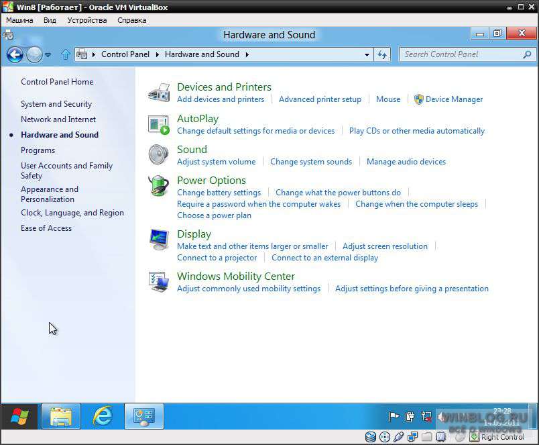Viewport: 539px width, 445px height.
Task: Click Change when the computer sleeps link
Action: point(416,204)
